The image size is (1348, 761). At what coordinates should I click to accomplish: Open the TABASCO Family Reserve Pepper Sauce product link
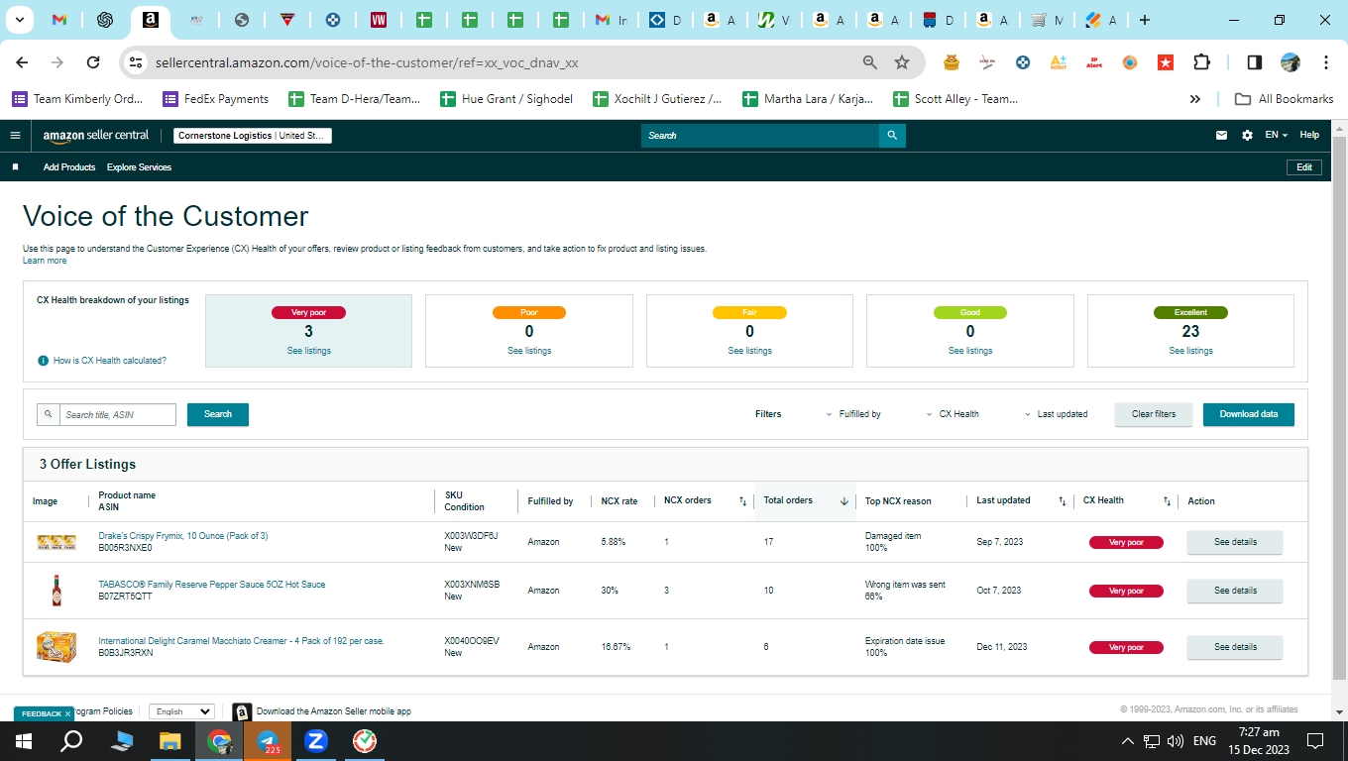[212, 585]
